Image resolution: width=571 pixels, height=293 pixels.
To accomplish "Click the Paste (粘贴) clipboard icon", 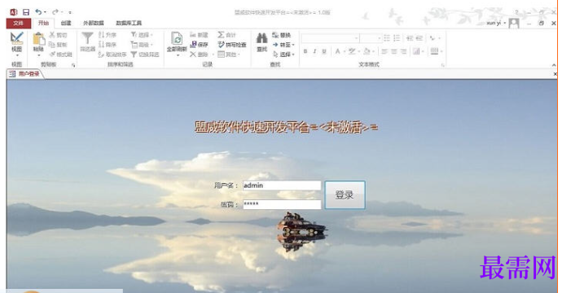I will tap(38, 39).
